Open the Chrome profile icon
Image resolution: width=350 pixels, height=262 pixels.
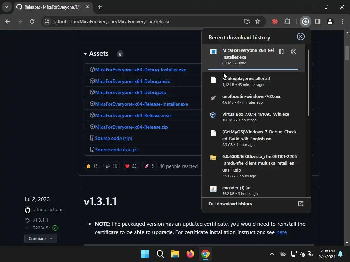pyautogui.click(x=330, y=21)
